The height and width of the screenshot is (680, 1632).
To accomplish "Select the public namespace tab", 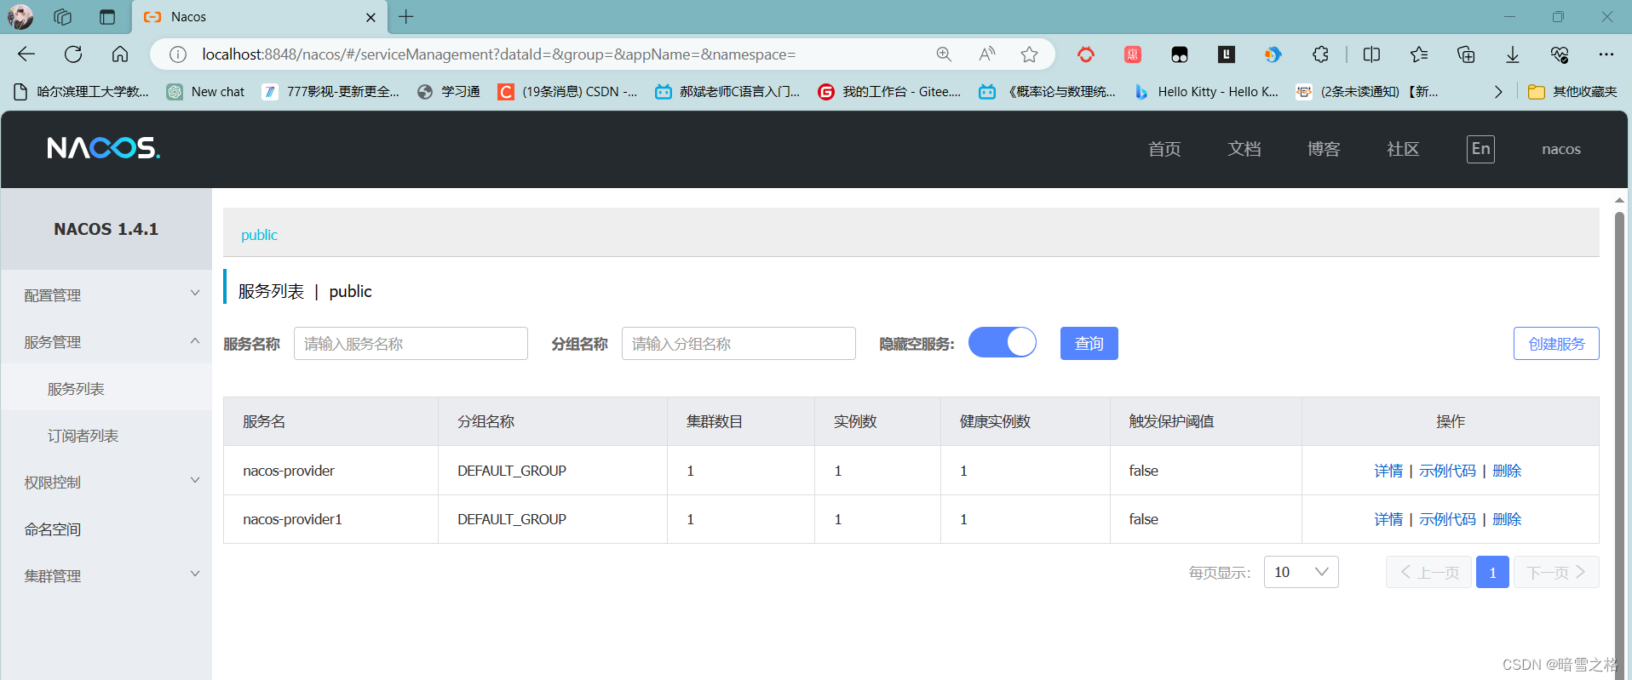I will click(x=259, y=235).
